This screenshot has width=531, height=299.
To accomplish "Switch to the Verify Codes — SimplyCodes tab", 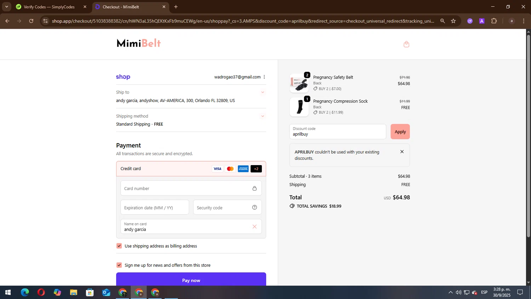I will pos(51,7).
